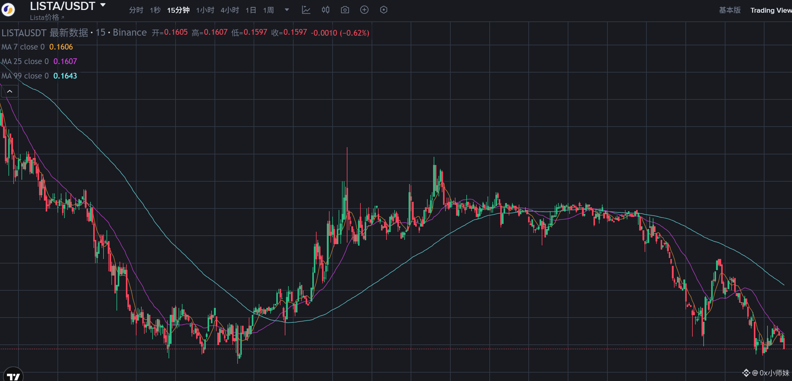Expand more time intervals dropdown arrow
The width and height of the screenshot is (792, 381).
287,10
